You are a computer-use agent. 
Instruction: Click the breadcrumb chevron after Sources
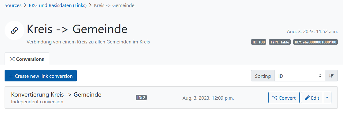coord(25,6)
